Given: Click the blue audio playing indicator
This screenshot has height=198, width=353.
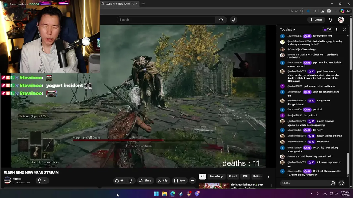Looking at the screenshot, I should click(308, 11).
